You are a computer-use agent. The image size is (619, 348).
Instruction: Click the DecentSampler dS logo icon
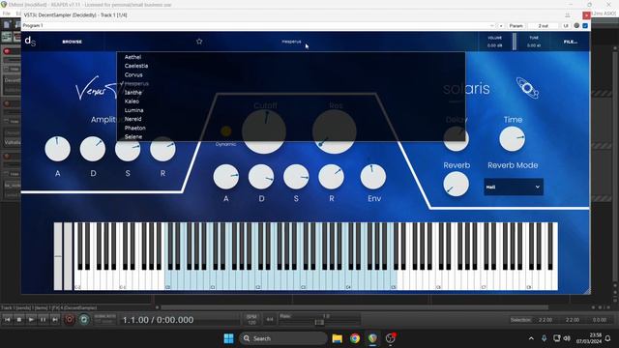pos(30,41)
